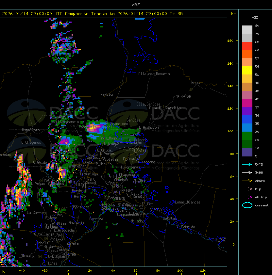The image size is (272, 275).
Task: Click the Catitas map label
Action: point(170,218)
